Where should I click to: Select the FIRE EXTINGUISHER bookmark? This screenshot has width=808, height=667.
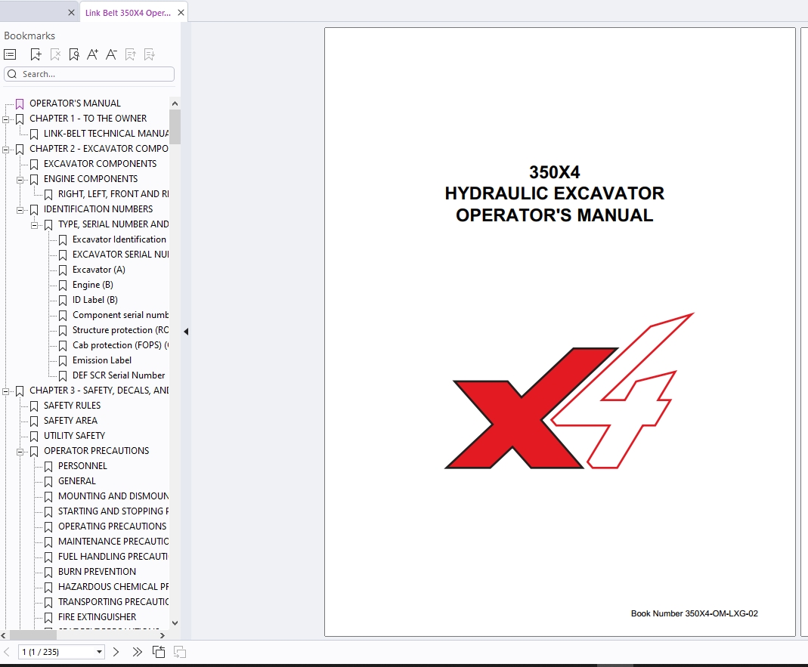point(97,617)
